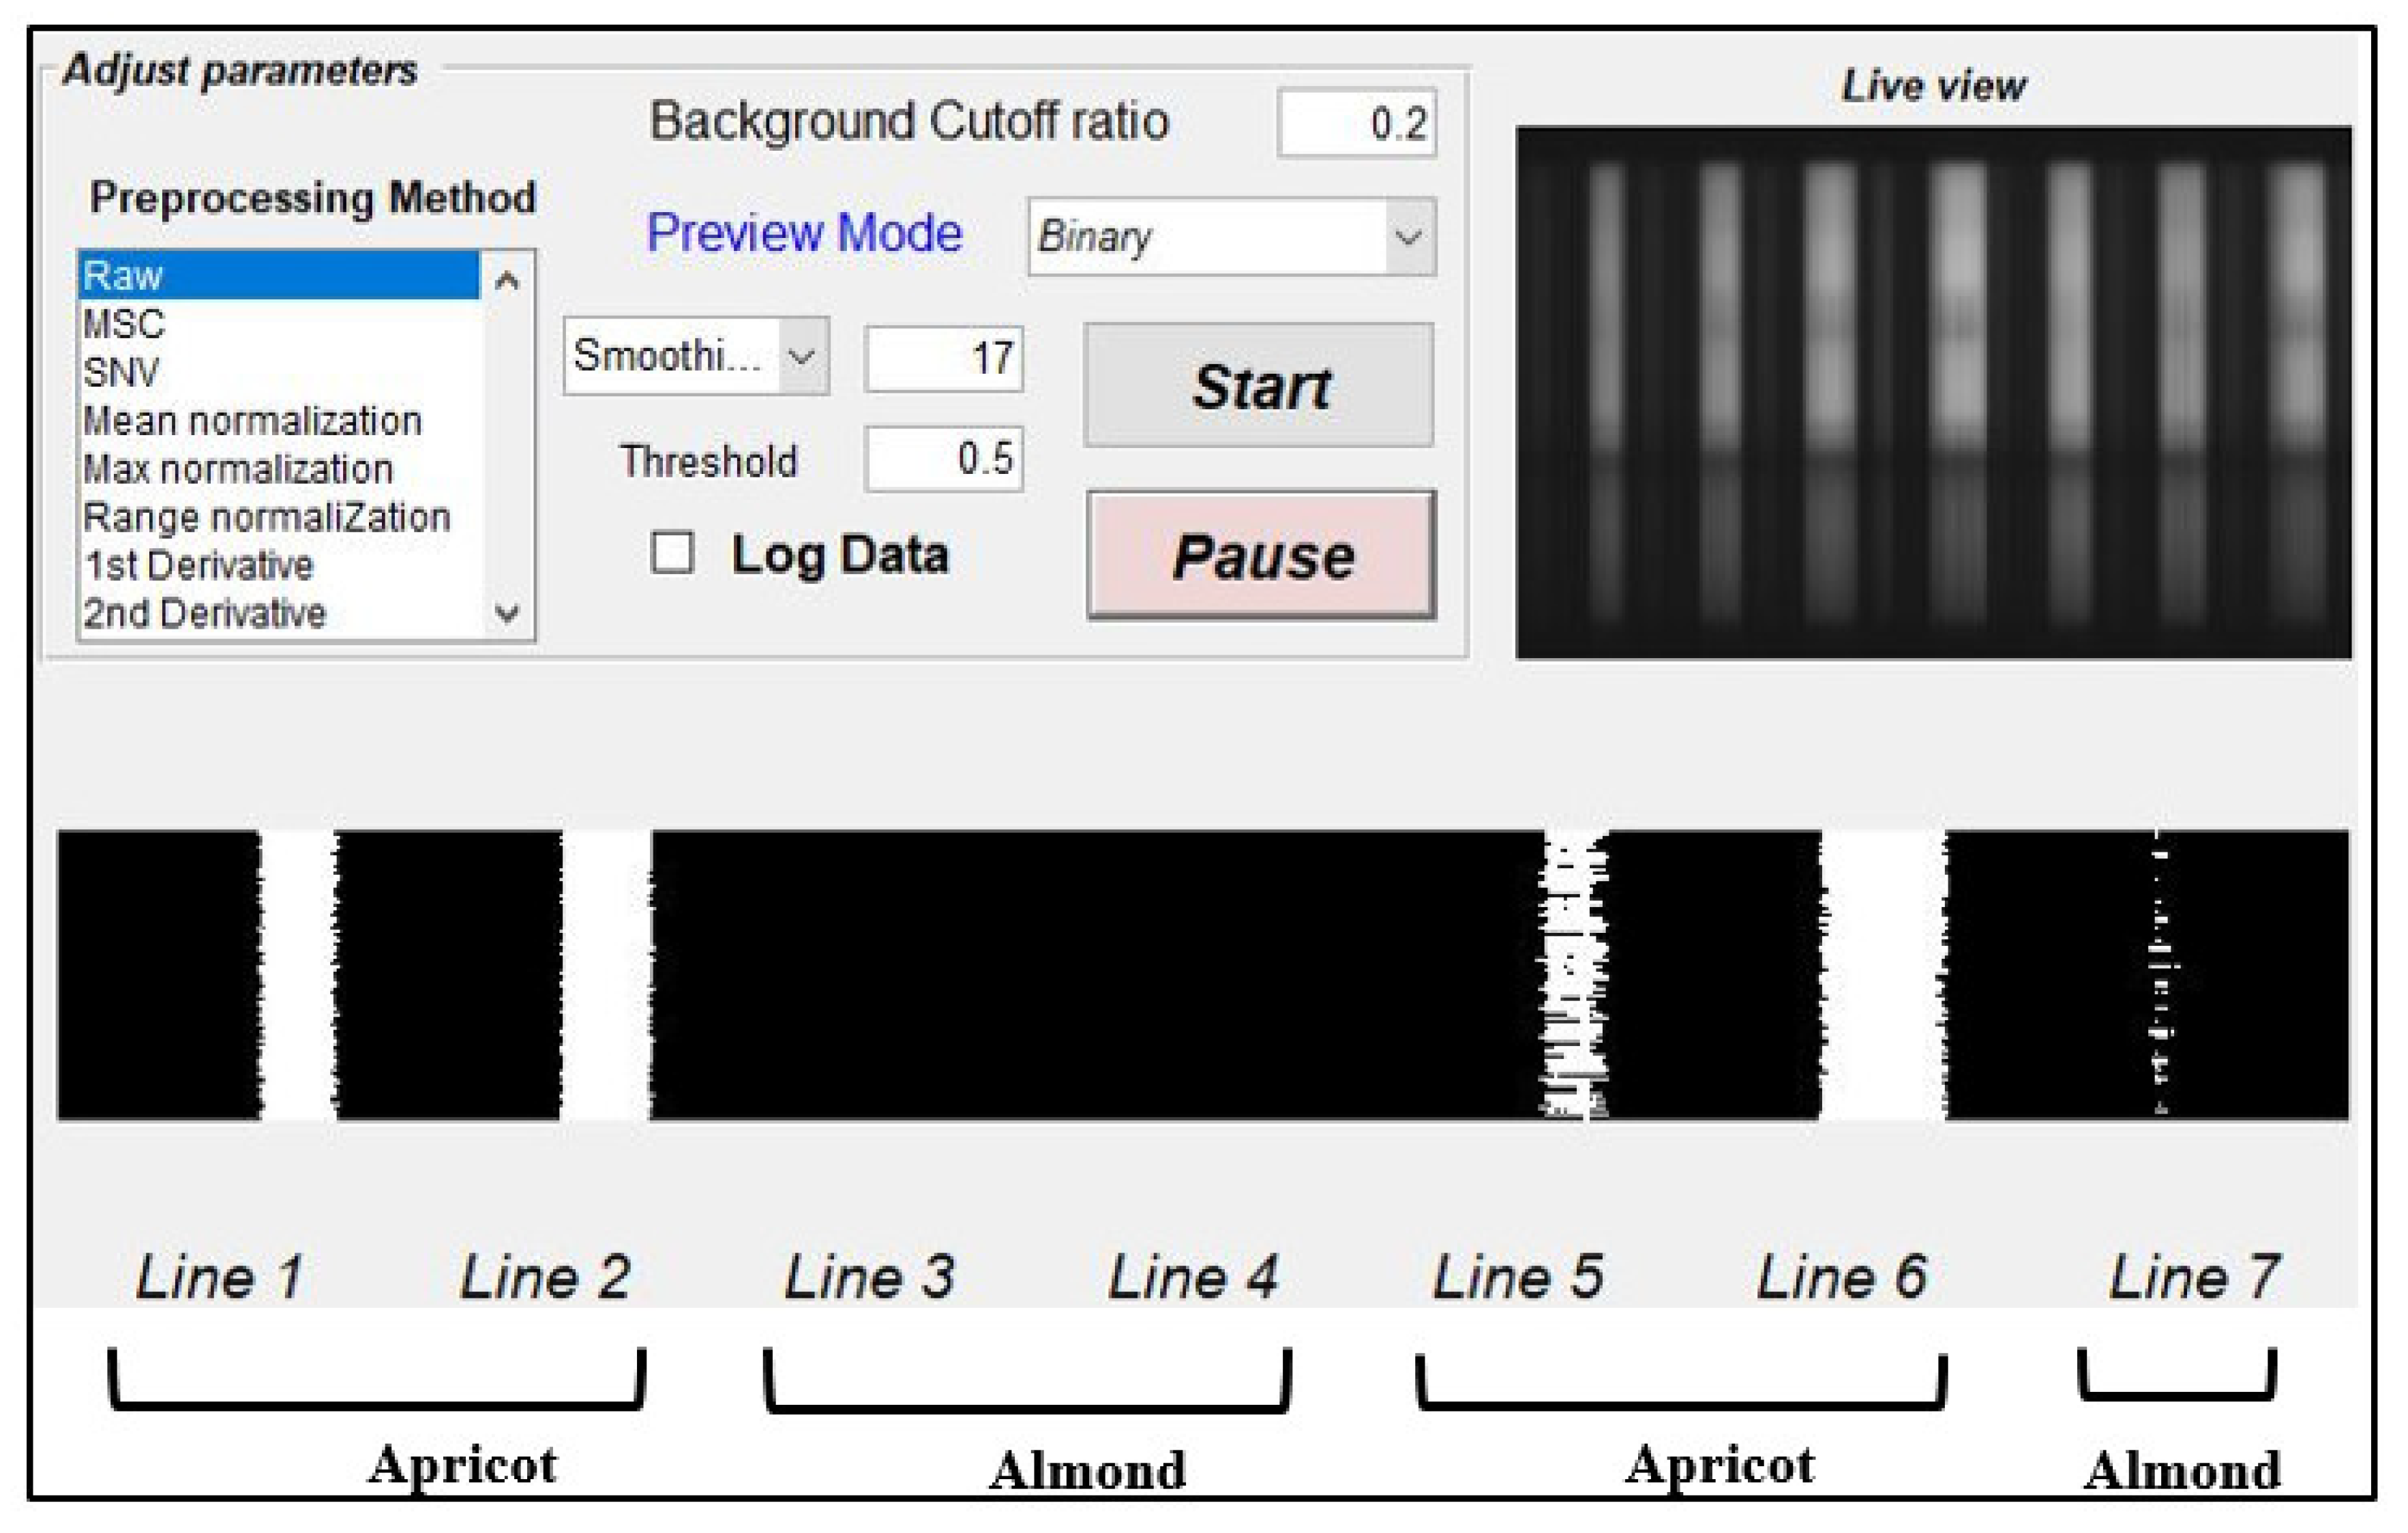Click the smoothing value field showing 17
The image size is (2408, 1533).
[x=944, y=358]
